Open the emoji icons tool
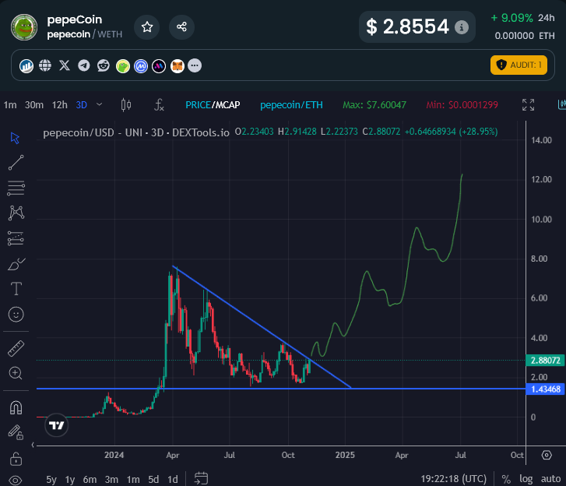Screen dimensions: 566x486 coord(16,314)
